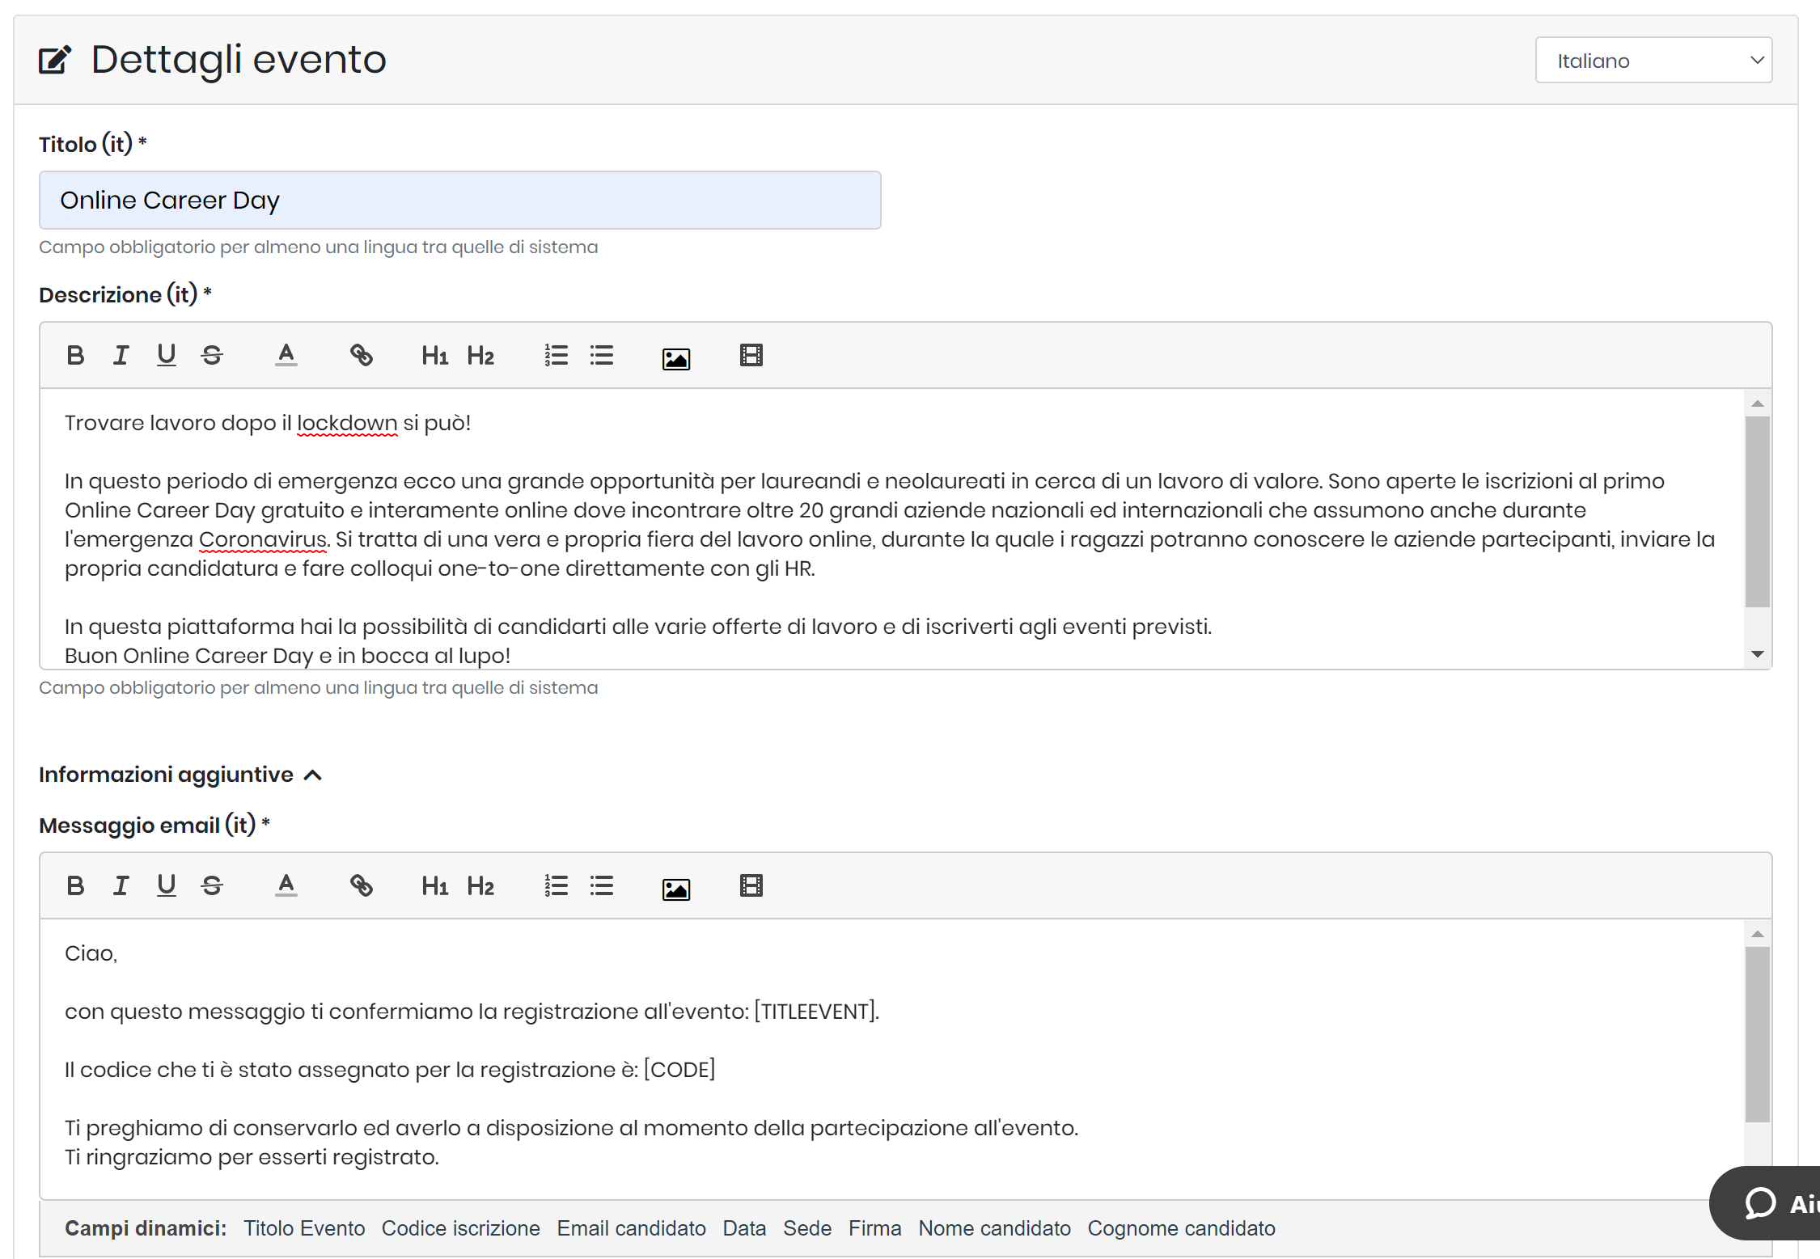
Task: Click the Messaggio email scrollbar up arrow
Action: click(x=1757, y=933)
